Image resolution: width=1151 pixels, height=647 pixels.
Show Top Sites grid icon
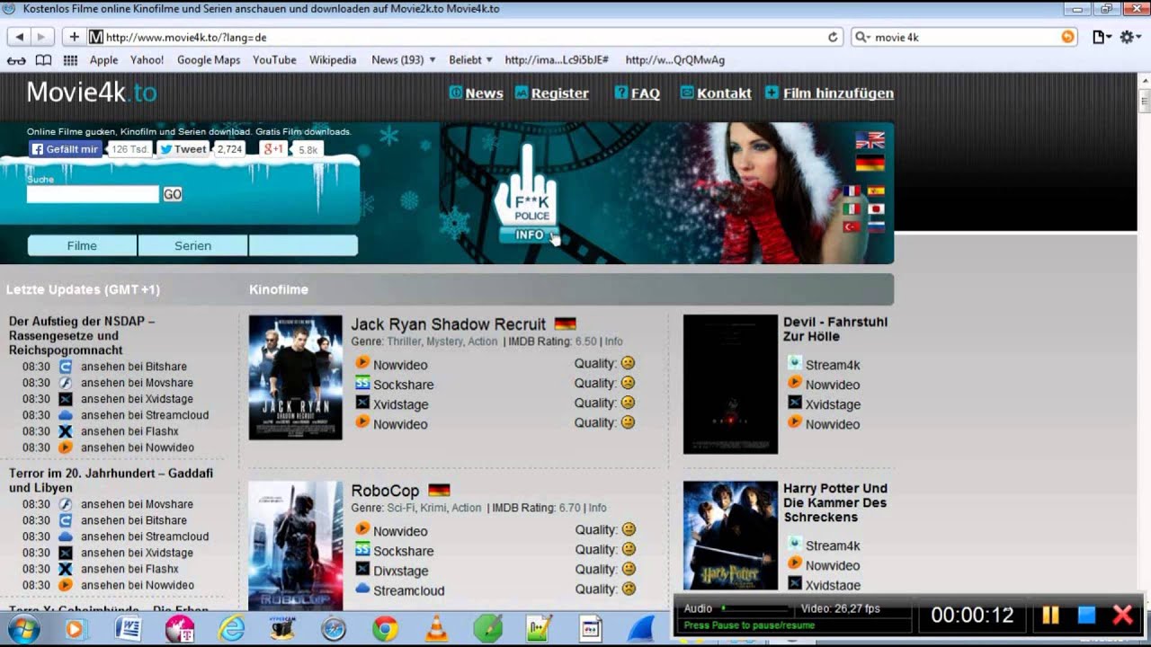tap(70, 60)
